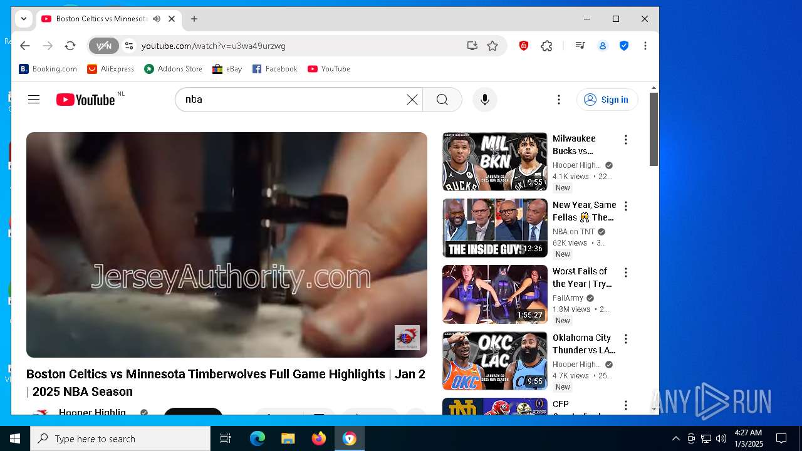
Task: Mute tab via speaker icon
Action: 157,19
